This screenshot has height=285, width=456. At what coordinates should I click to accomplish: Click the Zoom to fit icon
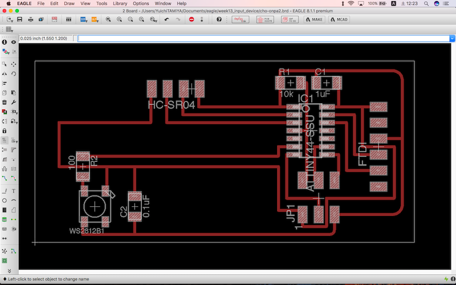click(x=108, y=19)
